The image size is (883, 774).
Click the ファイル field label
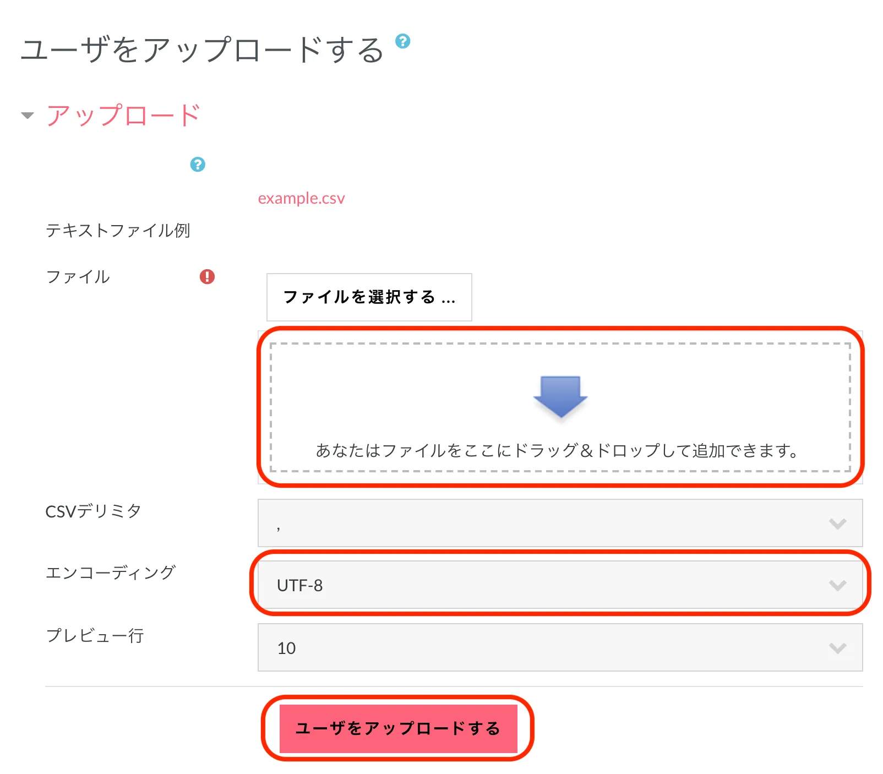[x=78, y=276]
